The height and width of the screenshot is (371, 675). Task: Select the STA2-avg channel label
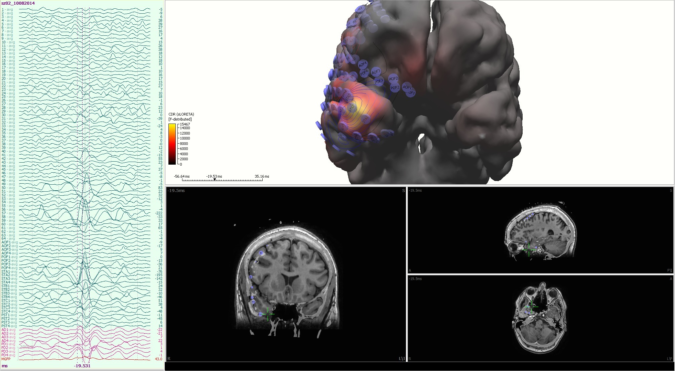(x=9, y=275)
